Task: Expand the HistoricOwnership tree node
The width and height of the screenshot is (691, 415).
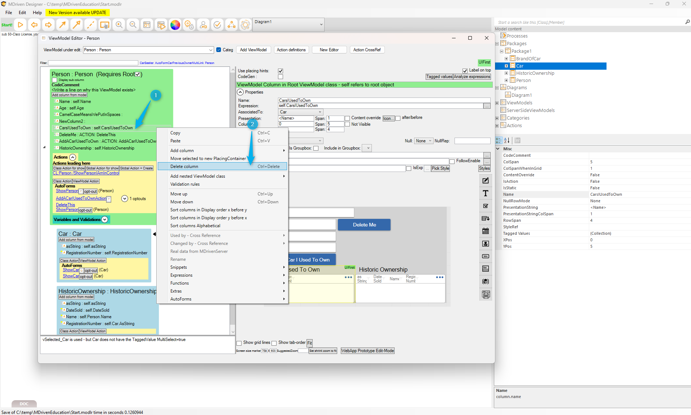Action: point(506,73)
